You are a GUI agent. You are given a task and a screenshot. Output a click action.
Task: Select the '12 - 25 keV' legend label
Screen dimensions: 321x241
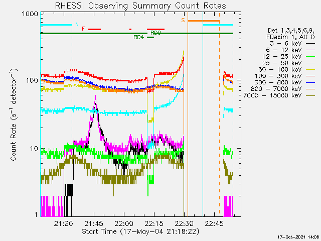click(x=282, y=57)
